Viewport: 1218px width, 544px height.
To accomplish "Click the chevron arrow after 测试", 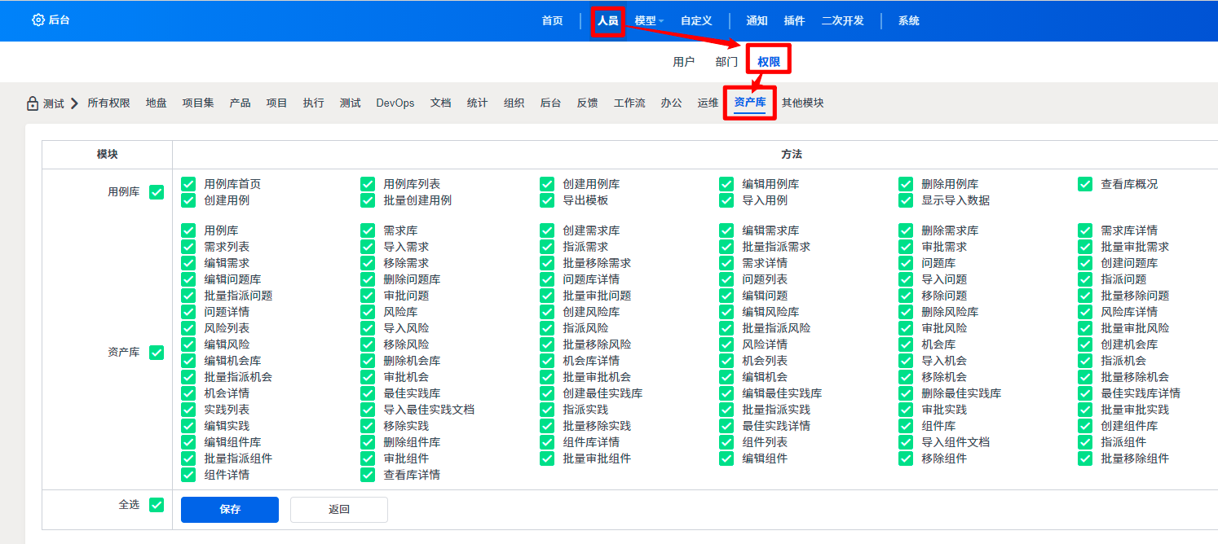I will 74,103.
